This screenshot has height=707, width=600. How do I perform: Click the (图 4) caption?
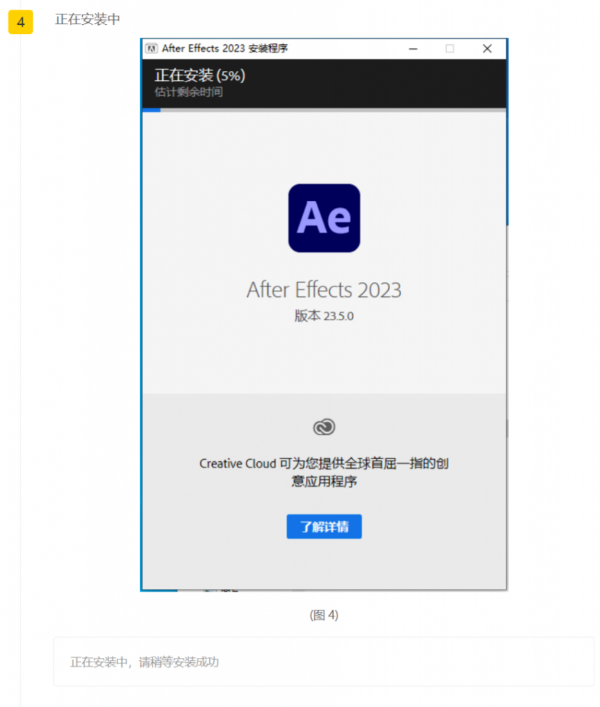pos(324,615)
